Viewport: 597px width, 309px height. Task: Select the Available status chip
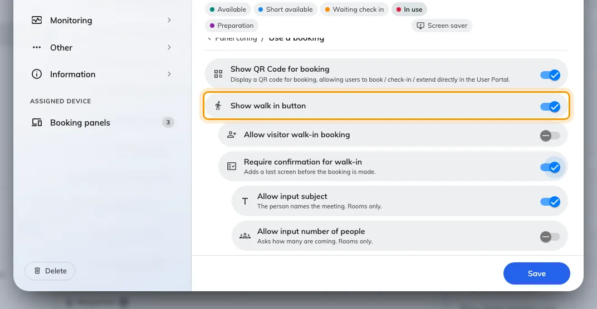coord(228,9)
